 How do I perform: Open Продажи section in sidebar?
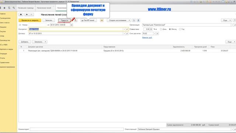coord(3,27)
